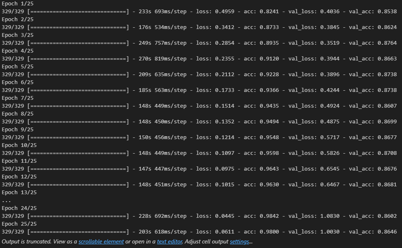
Task: Click the '150s 456ms/step' timing text
Action: [x=163, y=137]
